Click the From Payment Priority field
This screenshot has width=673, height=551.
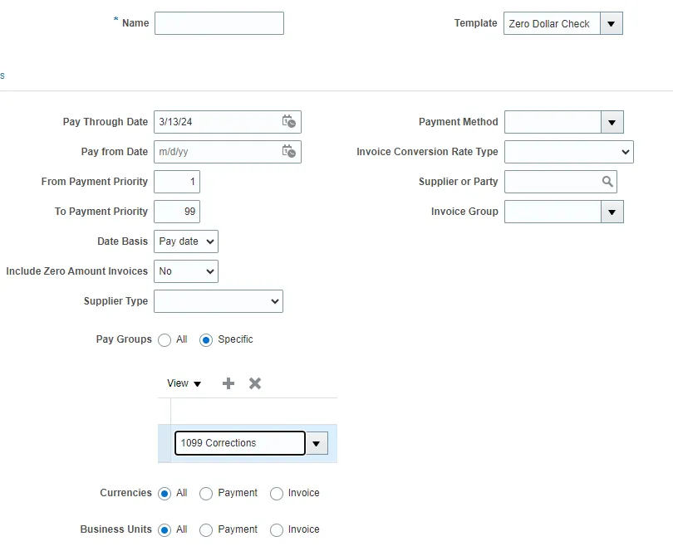coord(177,182)
